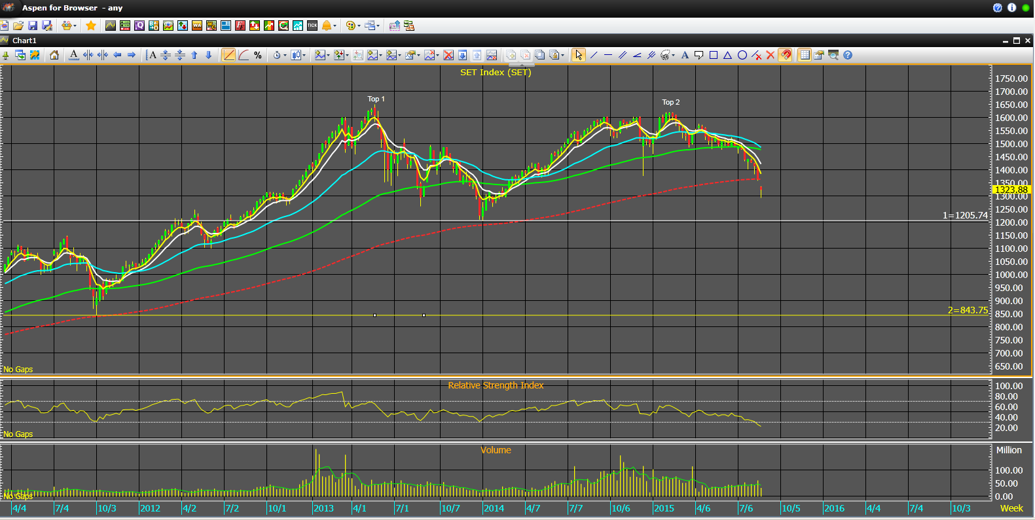This screenshot has width=1035, height=520.
Task: Select the rectangle drawing tool
Action: [x=714, y=55]
